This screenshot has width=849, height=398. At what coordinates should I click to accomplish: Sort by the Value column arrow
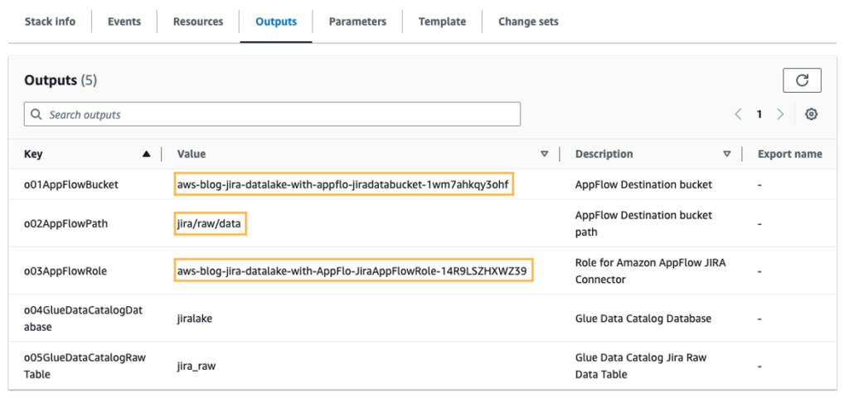[x=545, y=154]
